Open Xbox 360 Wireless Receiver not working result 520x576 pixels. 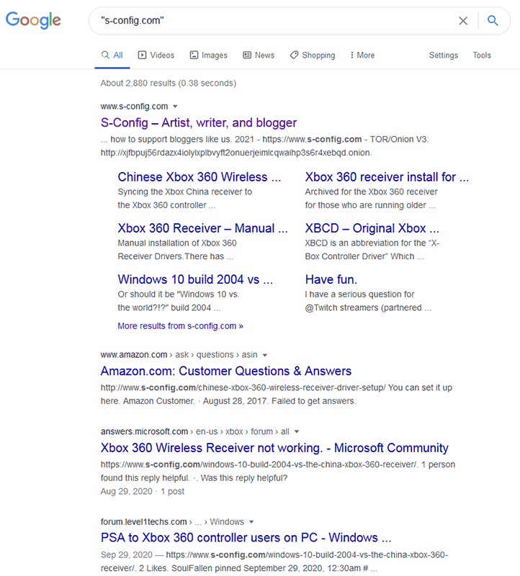click(x=274, y=448)
